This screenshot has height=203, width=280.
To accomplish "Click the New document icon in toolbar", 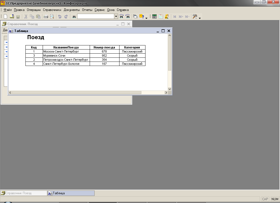I will point(5,17).
